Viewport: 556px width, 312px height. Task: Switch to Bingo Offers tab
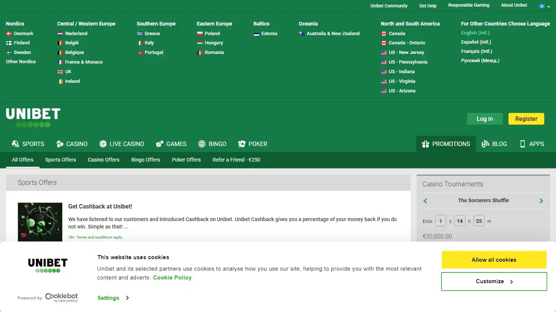click(x=146, y=160)
